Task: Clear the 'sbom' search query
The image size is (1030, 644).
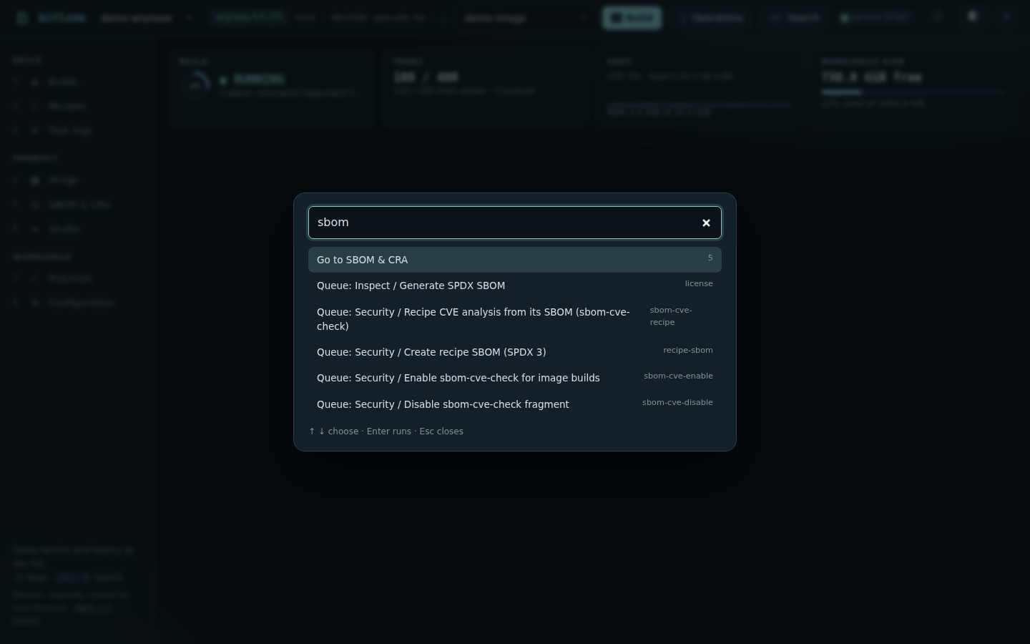Action: point(706,223)
